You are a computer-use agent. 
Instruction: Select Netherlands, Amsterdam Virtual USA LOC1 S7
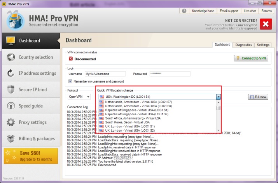[x=157, y=102]
